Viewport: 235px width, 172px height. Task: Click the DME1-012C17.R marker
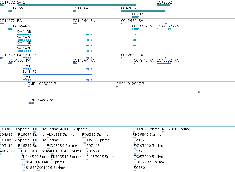(x=117, y=87)
